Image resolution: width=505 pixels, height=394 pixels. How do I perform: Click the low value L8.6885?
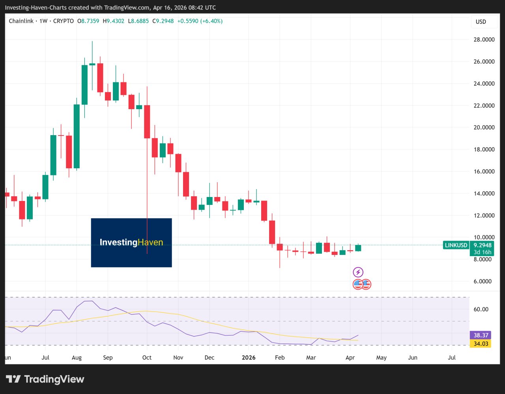click(138, 21)
